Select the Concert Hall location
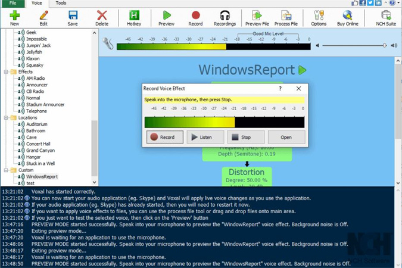This screenshot has width=402, height=268. 38,144
